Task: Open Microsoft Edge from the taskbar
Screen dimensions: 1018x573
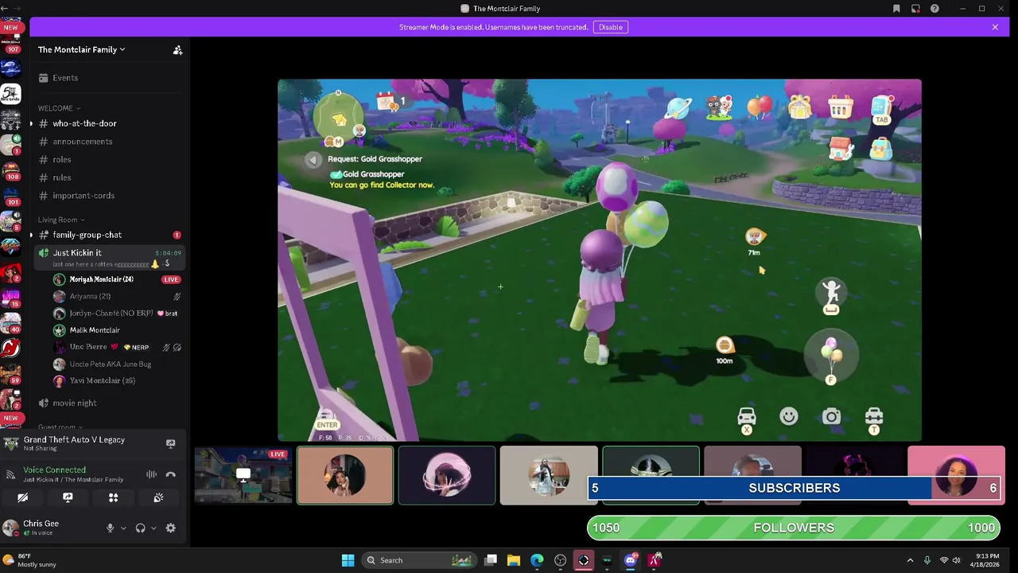Action: (x=537, y=560)
